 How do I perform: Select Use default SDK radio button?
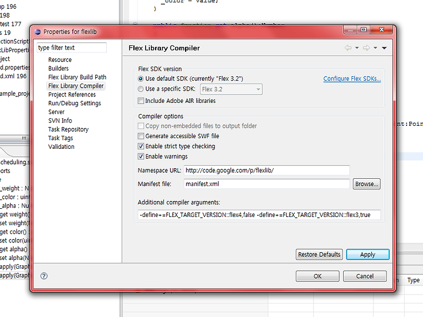pos(140,79)
